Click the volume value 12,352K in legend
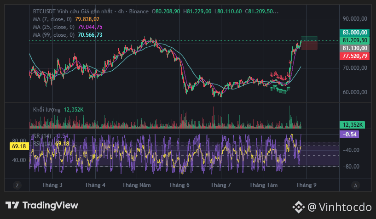This screenshot has height=219, width=376. [x=74, y=110]
